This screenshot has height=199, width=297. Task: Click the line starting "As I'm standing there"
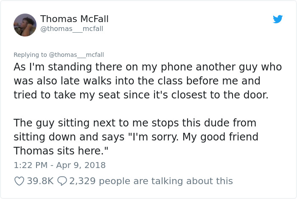tap(147, 67)
